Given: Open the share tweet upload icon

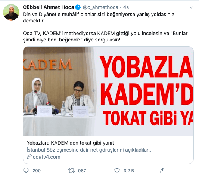Looking at the screenshot, I should (x=162, y=170).
